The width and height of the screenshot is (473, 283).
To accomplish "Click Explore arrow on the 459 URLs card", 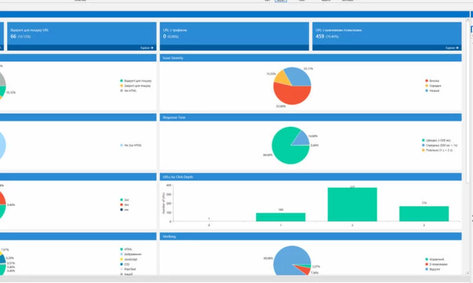I will [452, 48].
